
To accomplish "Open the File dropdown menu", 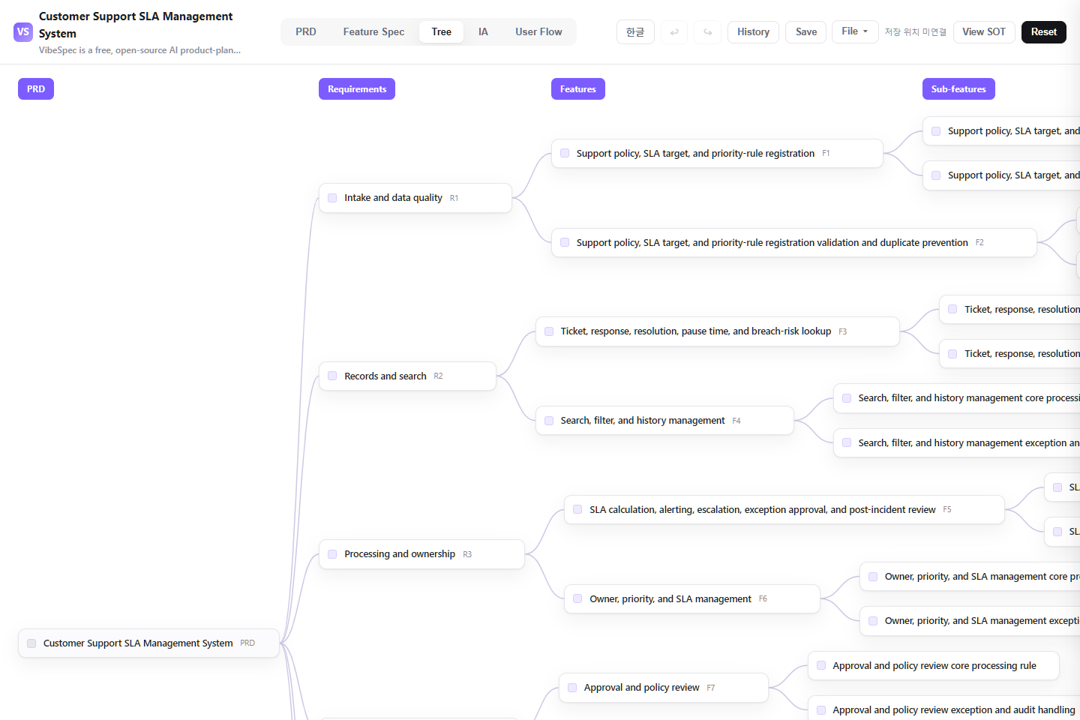I will 855,31.
